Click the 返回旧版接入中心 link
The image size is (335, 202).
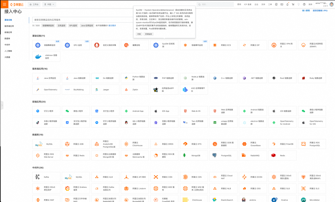pos(320,11)
